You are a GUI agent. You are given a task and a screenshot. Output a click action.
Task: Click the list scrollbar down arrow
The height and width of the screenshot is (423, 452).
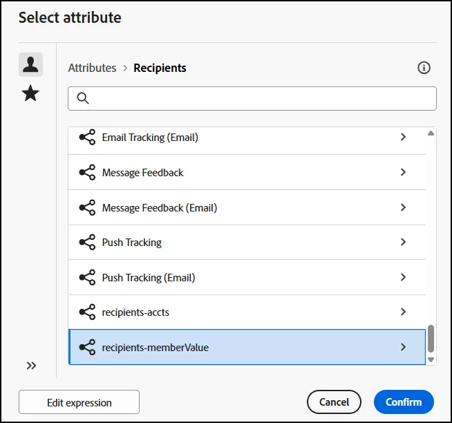click(431, 359)
